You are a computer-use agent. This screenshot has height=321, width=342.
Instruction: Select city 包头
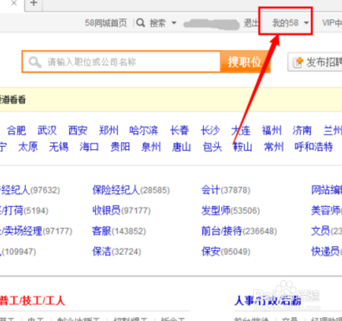pos(212,147)
